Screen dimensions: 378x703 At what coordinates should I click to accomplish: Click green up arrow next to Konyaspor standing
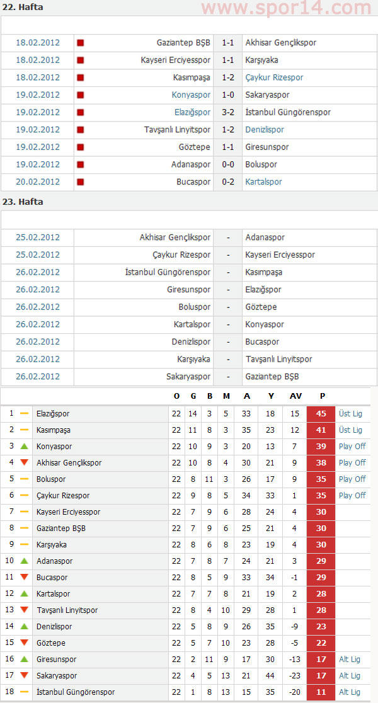pos(24,446)
